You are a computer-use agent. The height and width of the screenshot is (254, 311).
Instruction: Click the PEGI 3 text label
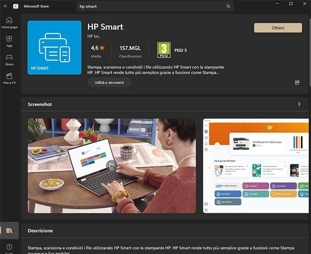(180, 51)
